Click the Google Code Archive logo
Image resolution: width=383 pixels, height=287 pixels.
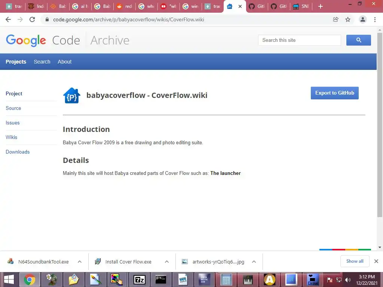pyautogui.click(x=67, y=40)
